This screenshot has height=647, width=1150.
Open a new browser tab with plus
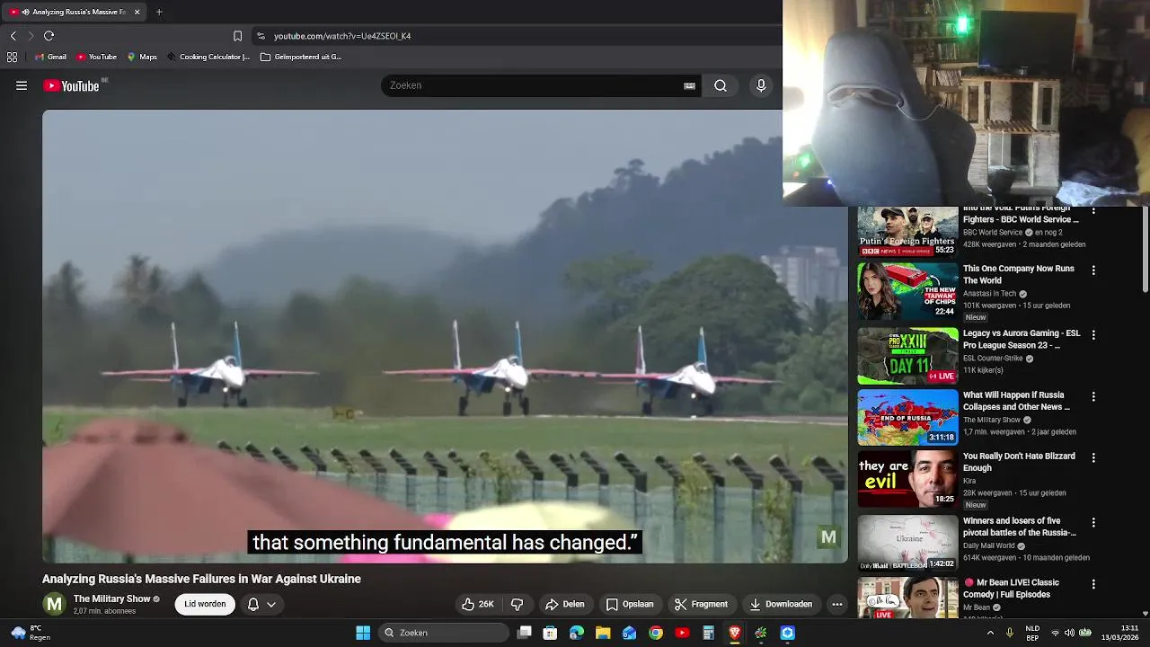(x=159, y=12)
